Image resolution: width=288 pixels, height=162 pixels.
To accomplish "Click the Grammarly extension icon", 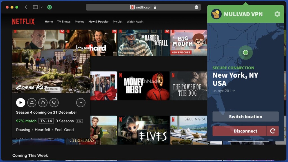I will (49, 7).
